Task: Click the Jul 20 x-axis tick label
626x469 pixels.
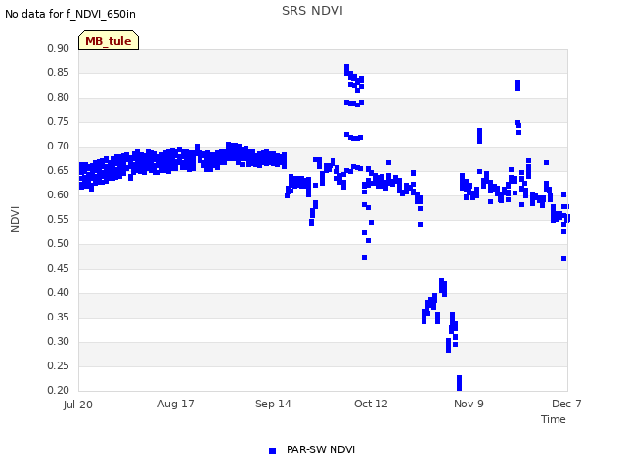Action: [x=78, y=405]
